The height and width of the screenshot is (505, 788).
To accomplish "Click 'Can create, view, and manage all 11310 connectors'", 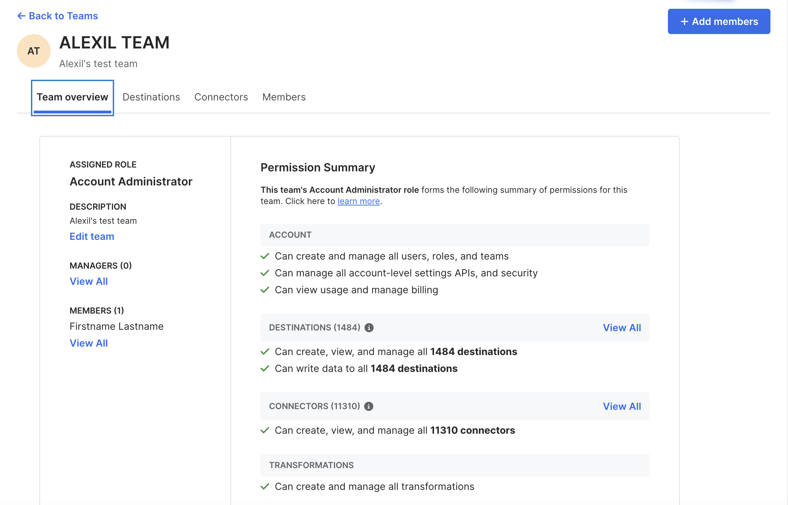I will (x=395, y=430).
